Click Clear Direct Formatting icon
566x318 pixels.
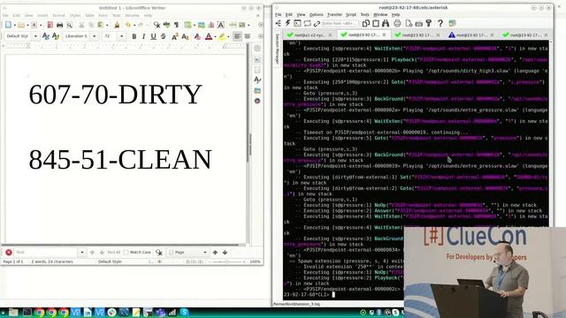pos(197,36)
